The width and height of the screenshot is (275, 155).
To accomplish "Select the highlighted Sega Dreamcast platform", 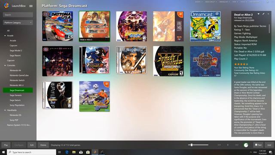I will coord(18,90).
